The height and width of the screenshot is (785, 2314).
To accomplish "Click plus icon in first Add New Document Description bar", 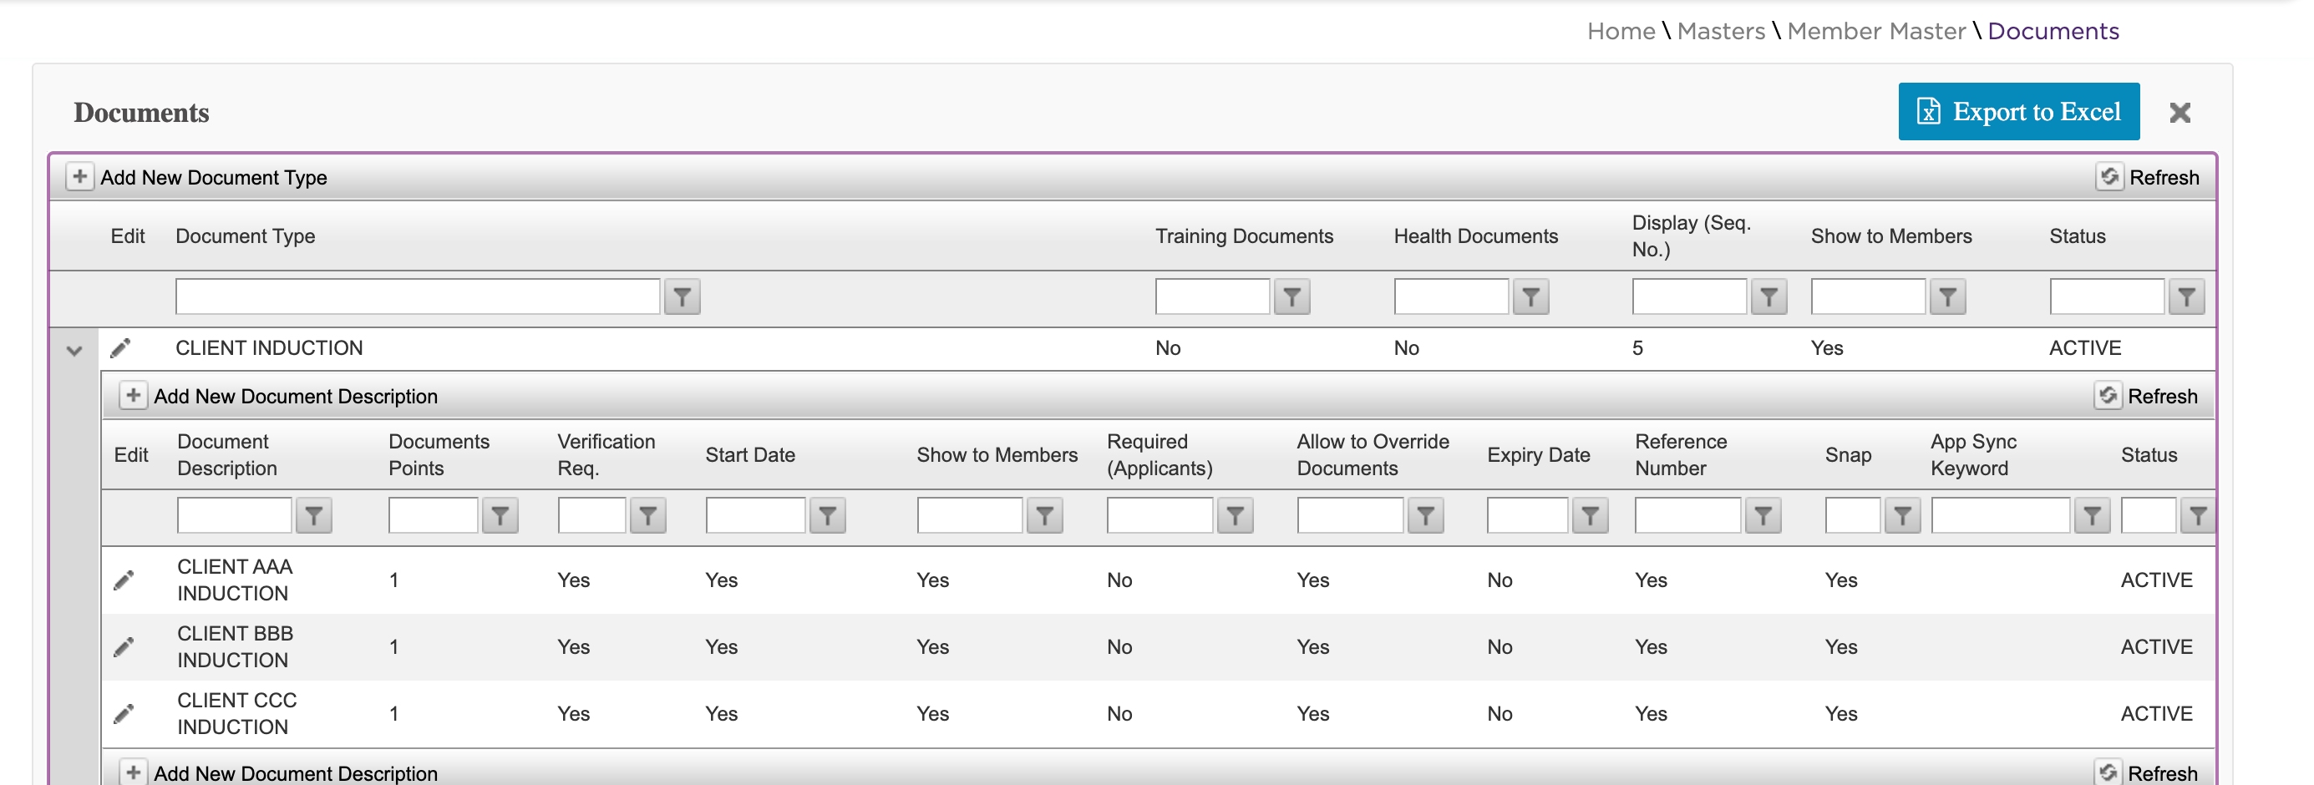I will 133,395.
